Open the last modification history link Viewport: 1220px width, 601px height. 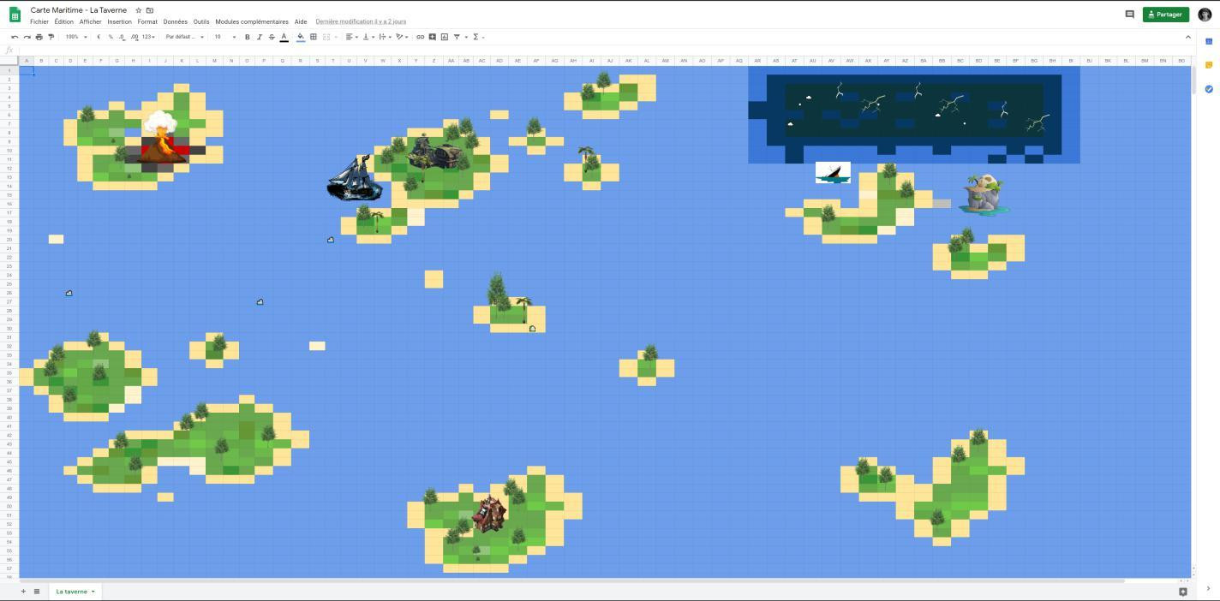click(361, 21)
